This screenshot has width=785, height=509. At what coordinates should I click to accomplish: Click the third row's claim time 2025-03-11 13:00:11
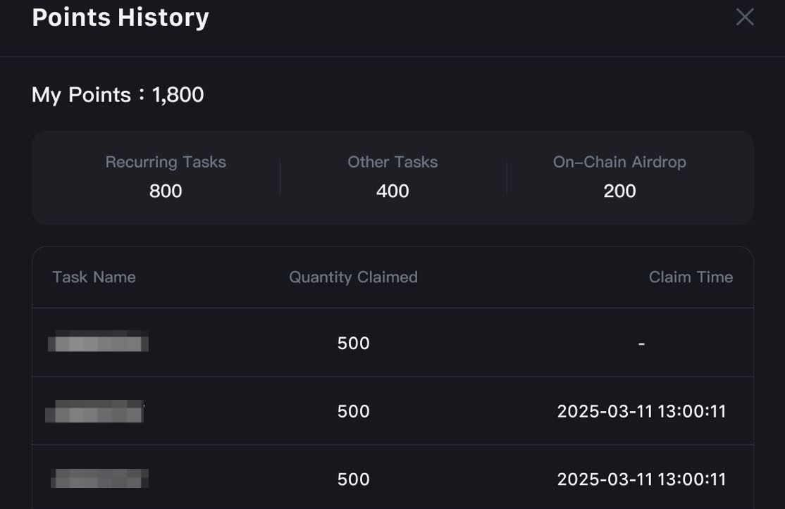tap(641, 479)
